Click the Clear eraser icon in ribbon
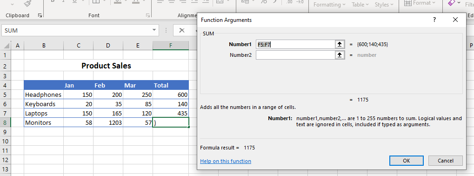 coord(451,3)
